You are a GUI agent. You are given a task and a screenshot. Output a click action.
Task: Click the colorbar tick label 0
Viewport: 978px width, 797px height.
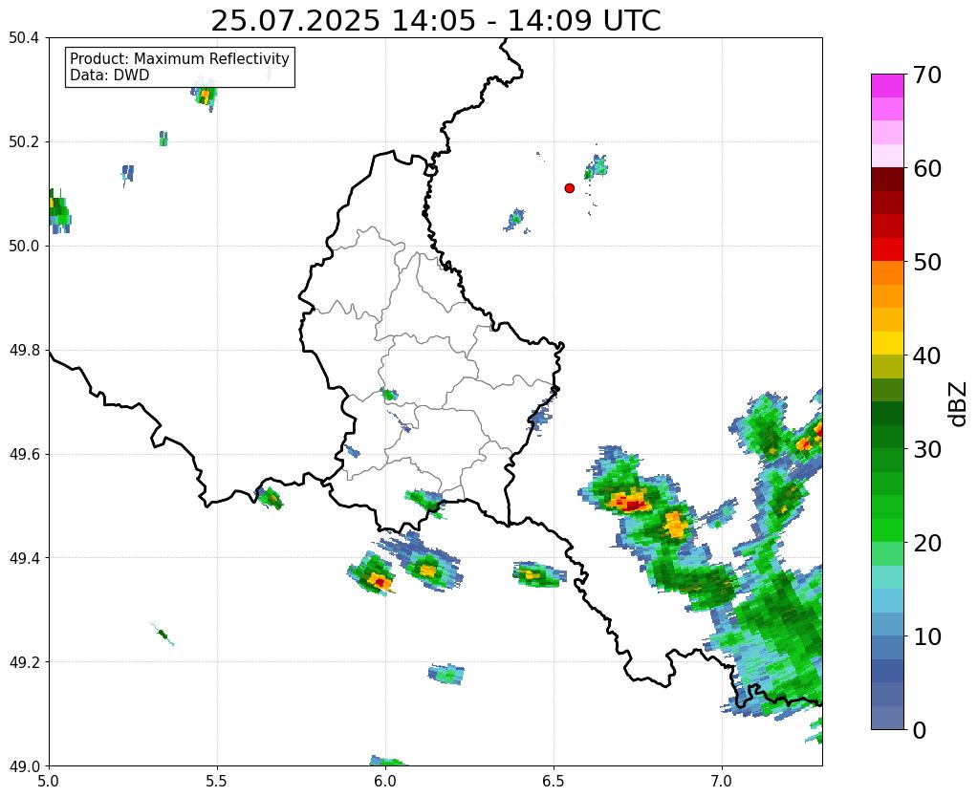tap(920, 730)
